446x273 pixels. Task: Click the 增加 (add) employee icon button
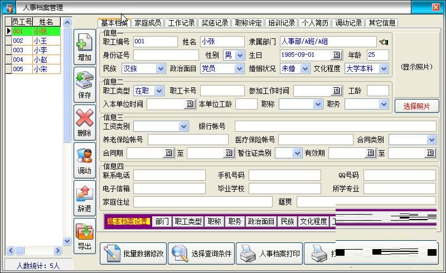click(85, 47)
